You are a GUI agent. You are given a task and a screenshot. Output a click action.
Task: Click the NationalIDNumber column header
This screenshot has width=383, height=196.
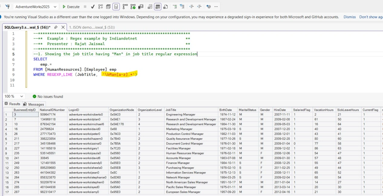tap(53, 110)
